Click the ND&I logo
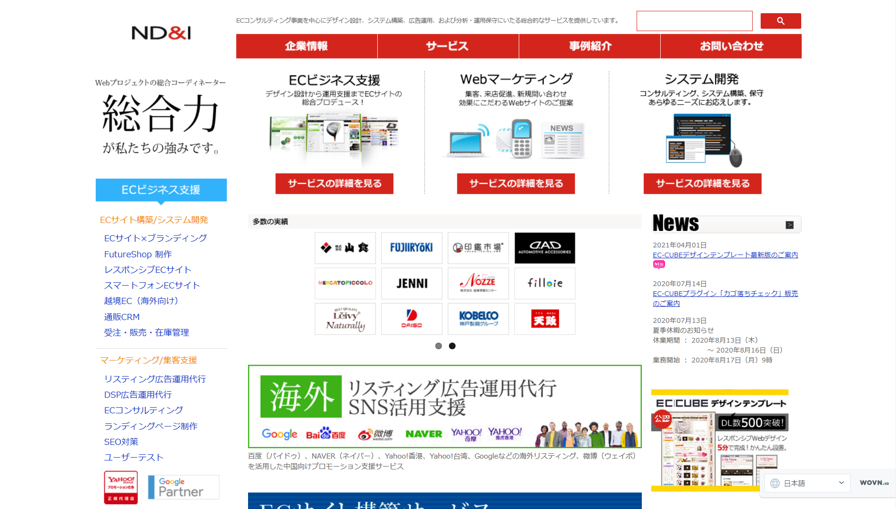Image resolution: width=896 pixels, height=509 pixels. (161, 33)
